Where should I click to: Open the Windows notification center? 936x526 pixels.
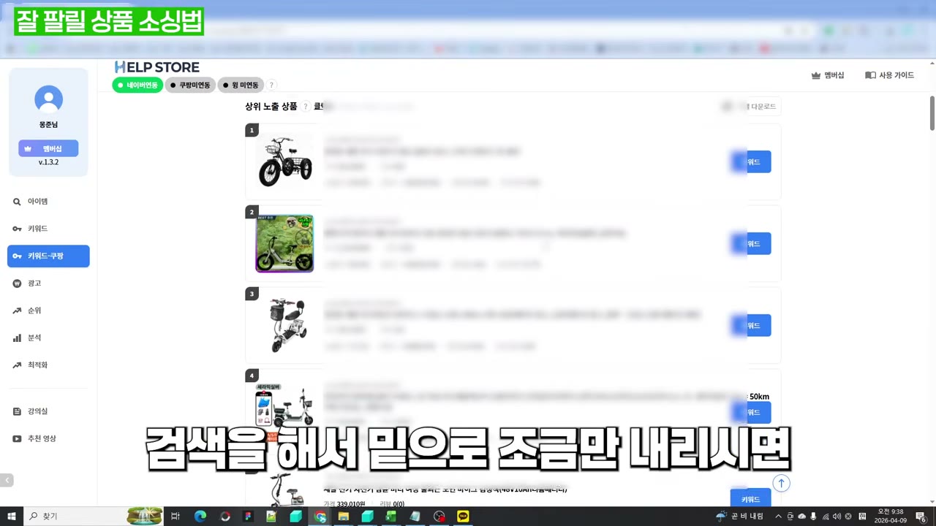point(921,517)
